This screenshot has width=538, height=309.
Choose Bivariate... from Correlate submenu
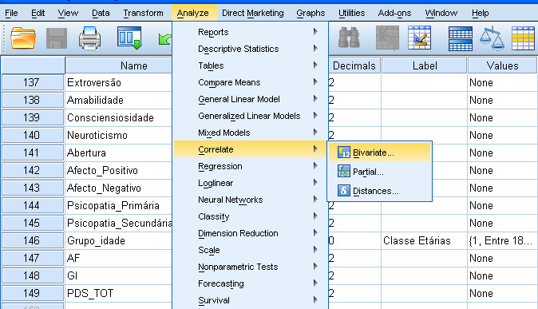click(379, 152)
